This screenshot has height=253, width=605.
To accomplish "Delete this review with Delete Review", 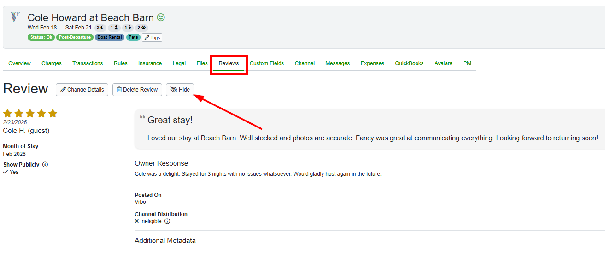I will [x=137, y=90].
